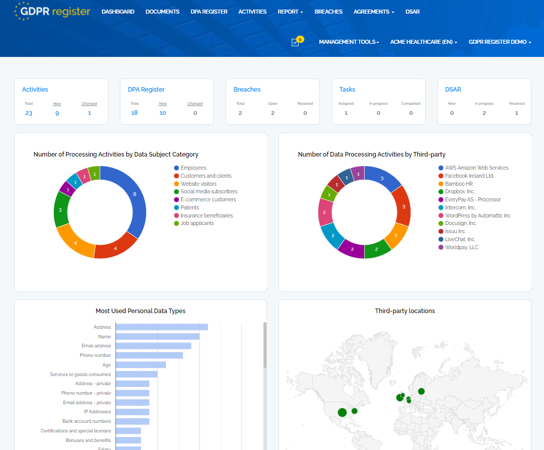This screenshot has height=450, width=544.
Task: Click the GDPR register logo
Action: point(52,12)
